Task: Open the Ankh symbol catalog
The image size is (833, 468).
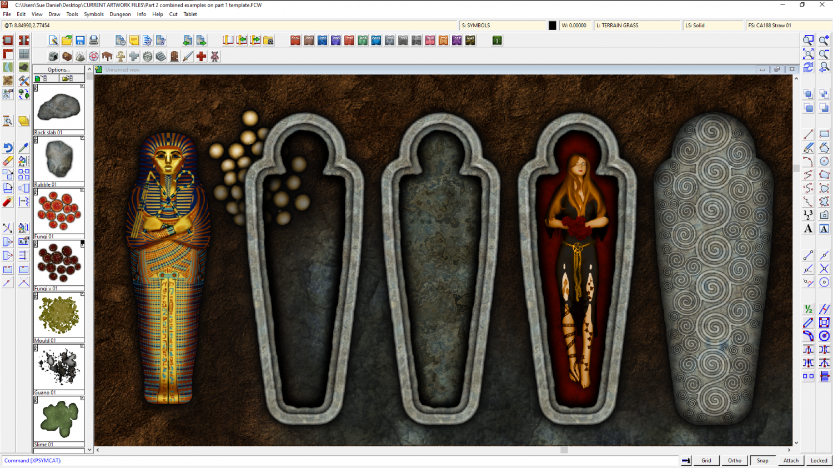Action: click(x=121, y=57)
